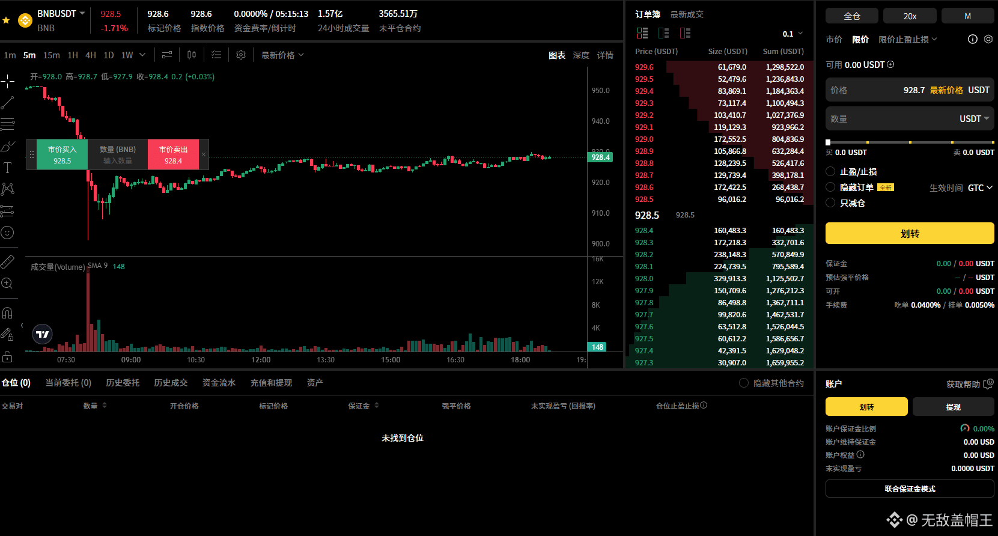Select the brush drawing tool
Screen dimensions: 998x536
click(x=7, y=146)
